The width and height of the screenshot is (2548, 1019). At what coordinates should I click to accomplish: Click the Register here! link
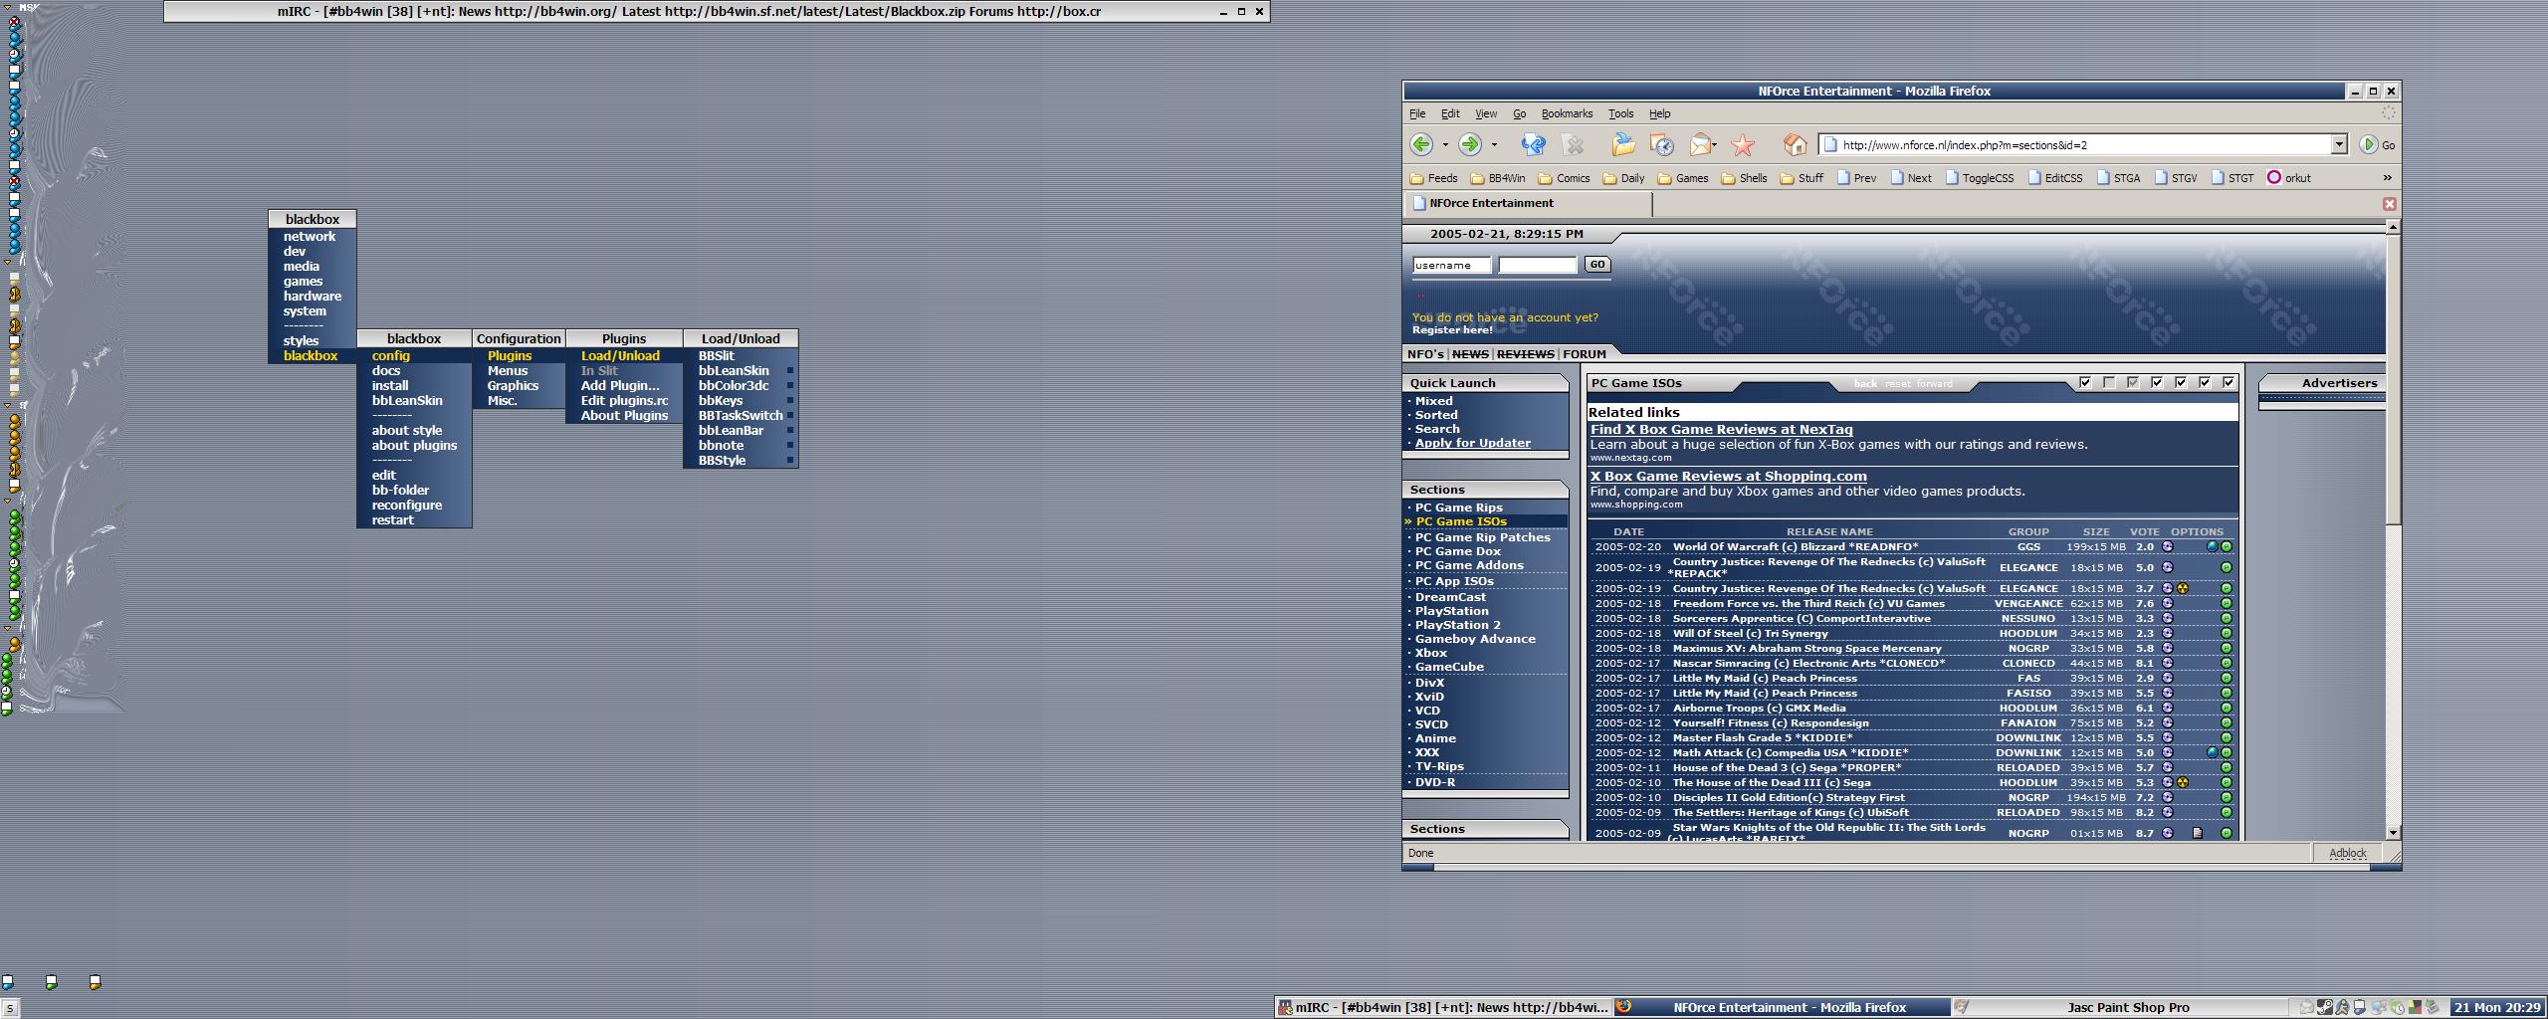(1452, 329)
